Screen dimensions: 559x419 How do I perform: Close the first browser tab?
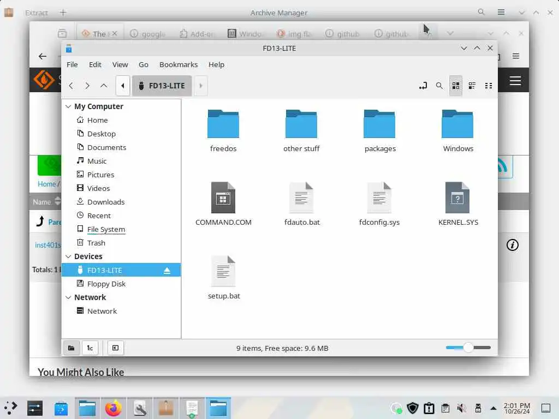tap(115, 33)
